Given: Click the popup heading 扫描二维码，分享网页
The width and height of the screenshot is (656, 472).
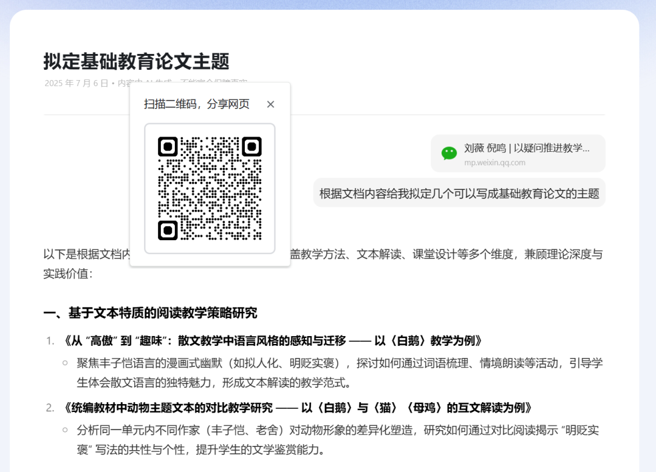Looking at the screenshot, I should [x=197, y=104].
